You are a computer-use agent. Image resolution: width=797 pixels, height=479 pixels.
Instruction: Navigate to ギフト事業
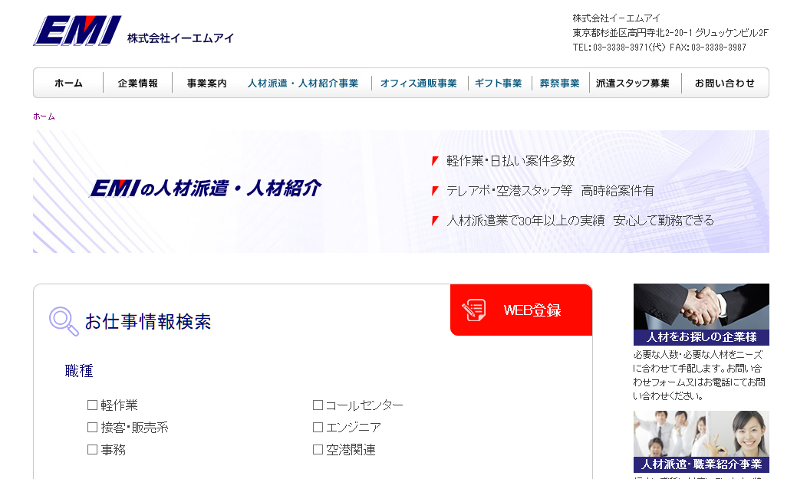[498, 82]
